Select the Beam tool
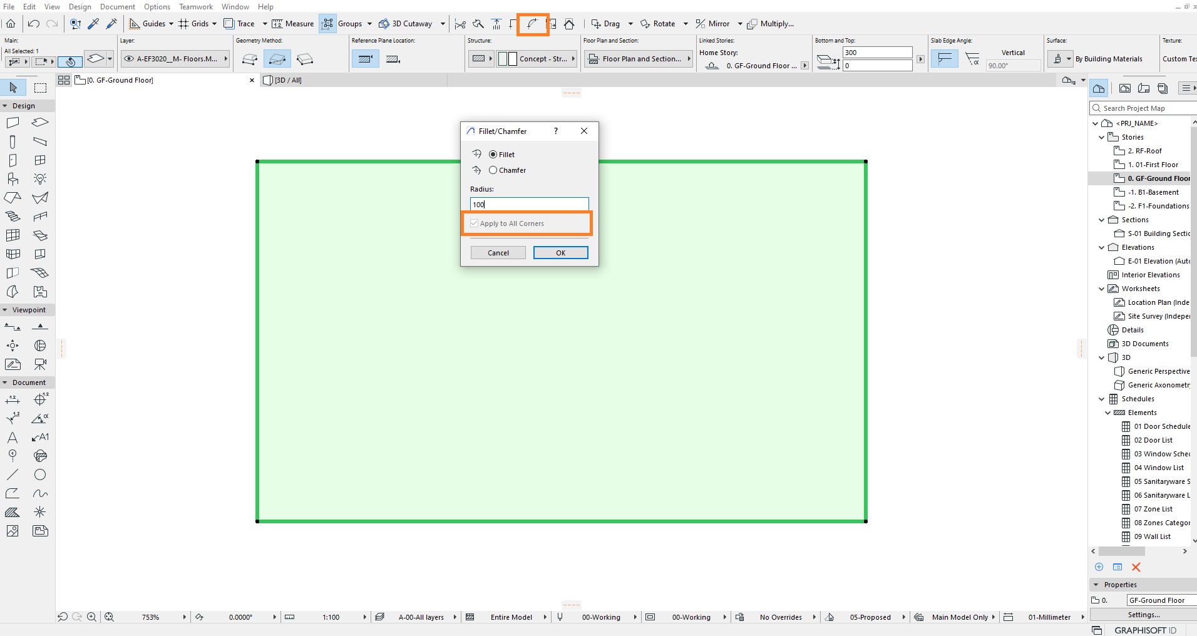Viewport: 1197px width, 636px height. (40, 141)
